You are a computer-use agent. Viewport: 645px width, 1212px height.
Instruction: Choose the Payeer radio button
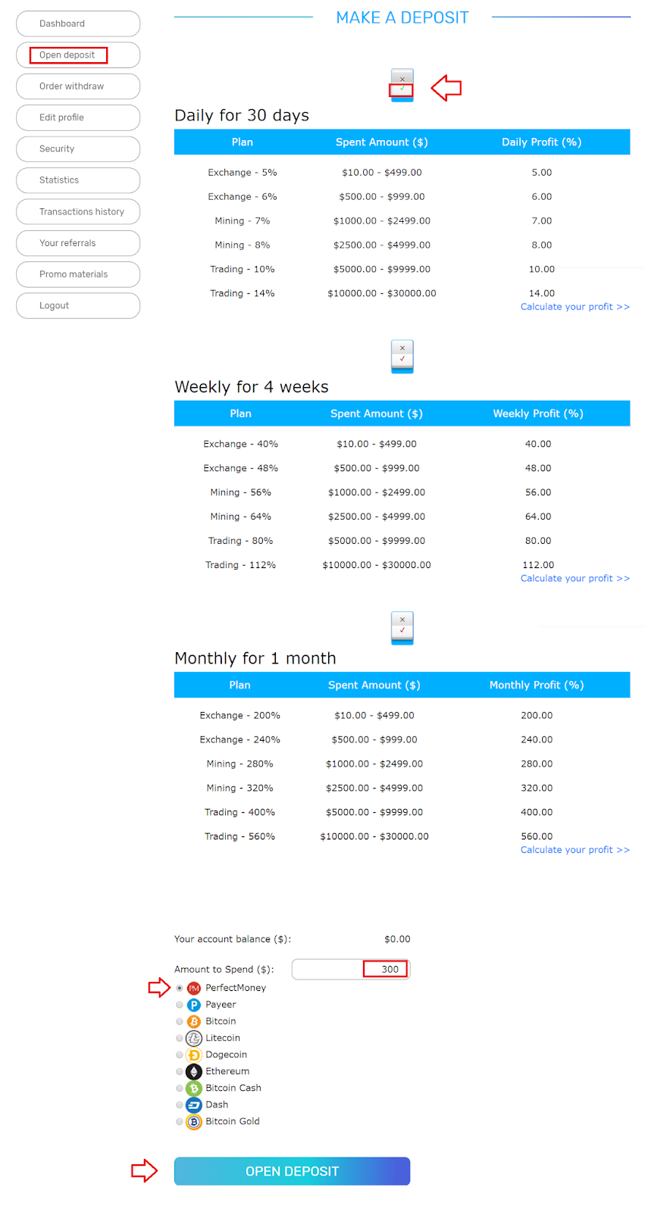tap(180, 1004)
